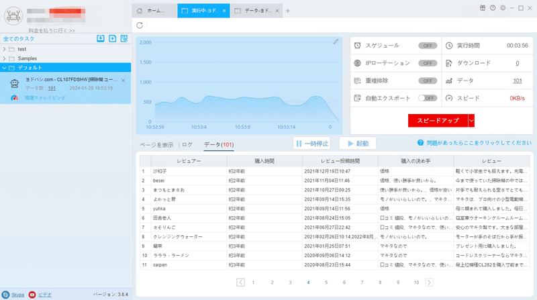Click the red スピードアップ button

point(438,121)
